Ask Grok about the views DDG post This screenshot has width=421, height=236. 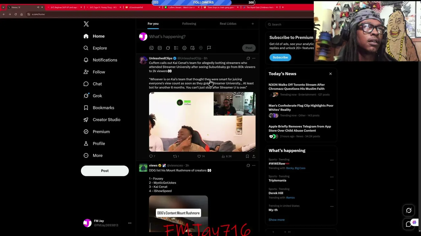(248, 166)
